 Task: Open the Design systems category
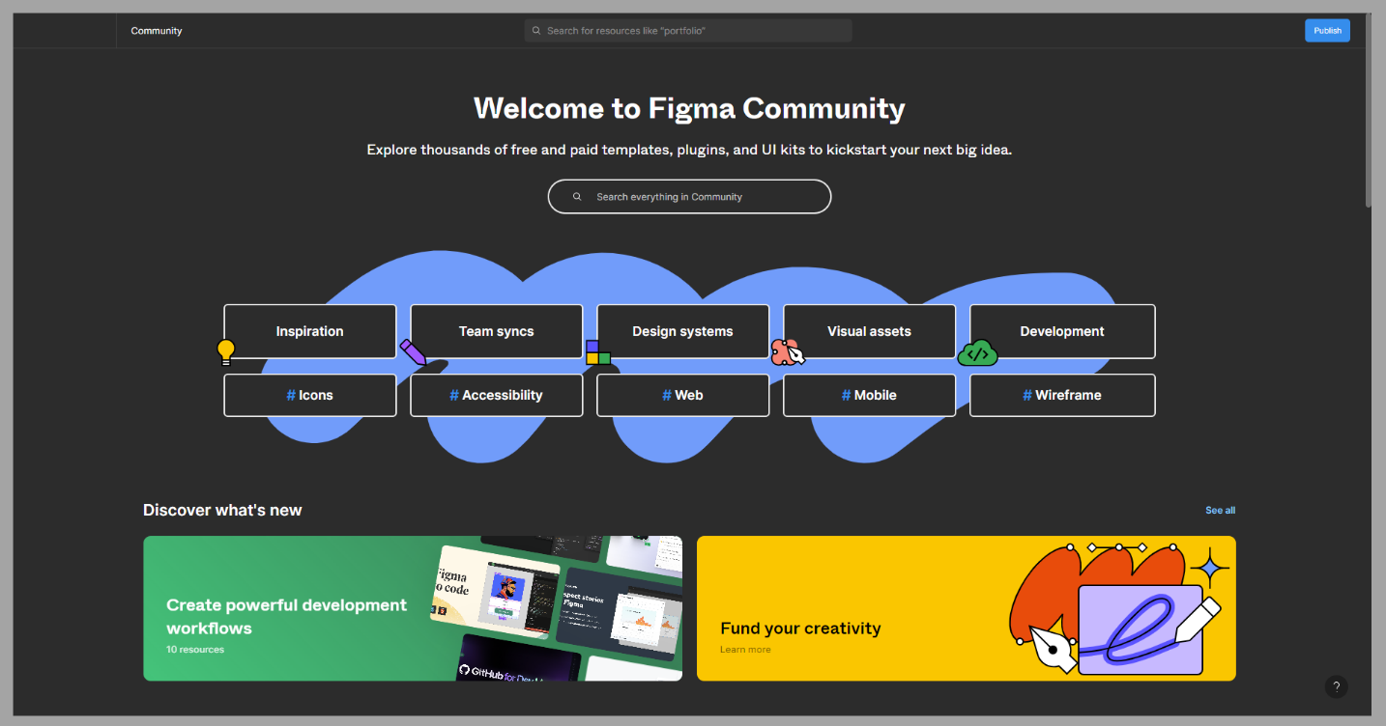[682, 331]
